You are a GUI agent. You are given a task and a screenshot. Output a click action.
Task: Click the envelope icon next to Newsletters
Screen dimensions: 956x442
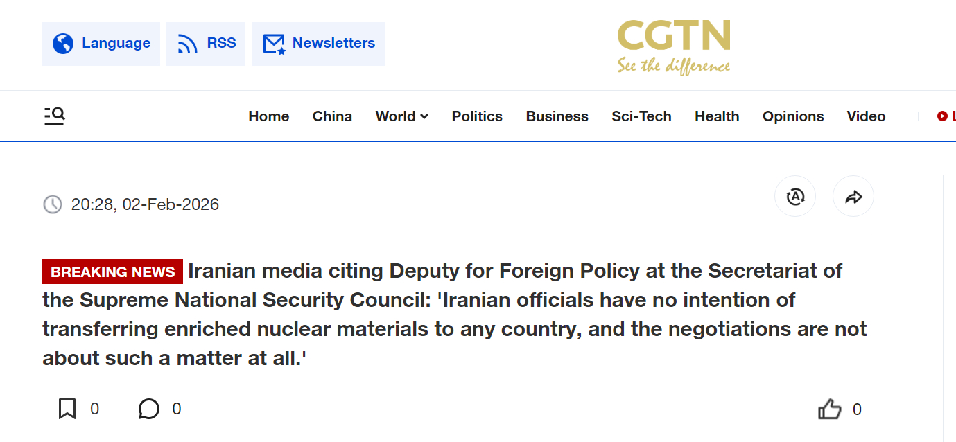(x=272, y=43)
